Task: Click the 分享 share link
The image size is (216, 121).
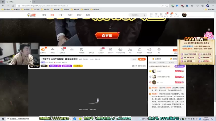Action: (x=134, y=66)
